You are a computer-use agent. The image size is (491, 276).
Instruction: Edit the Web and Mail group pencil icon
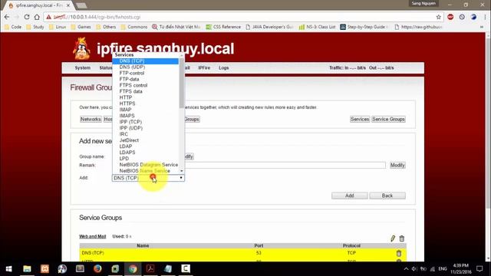click(393, 238)
